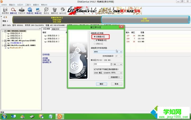Expand the WinTools tree node
The image size is (191, 120).
pos(5,48)
